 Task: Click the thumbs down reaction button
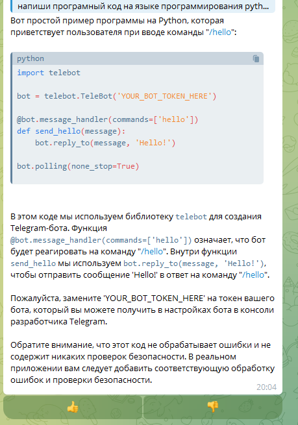(212, 407)
